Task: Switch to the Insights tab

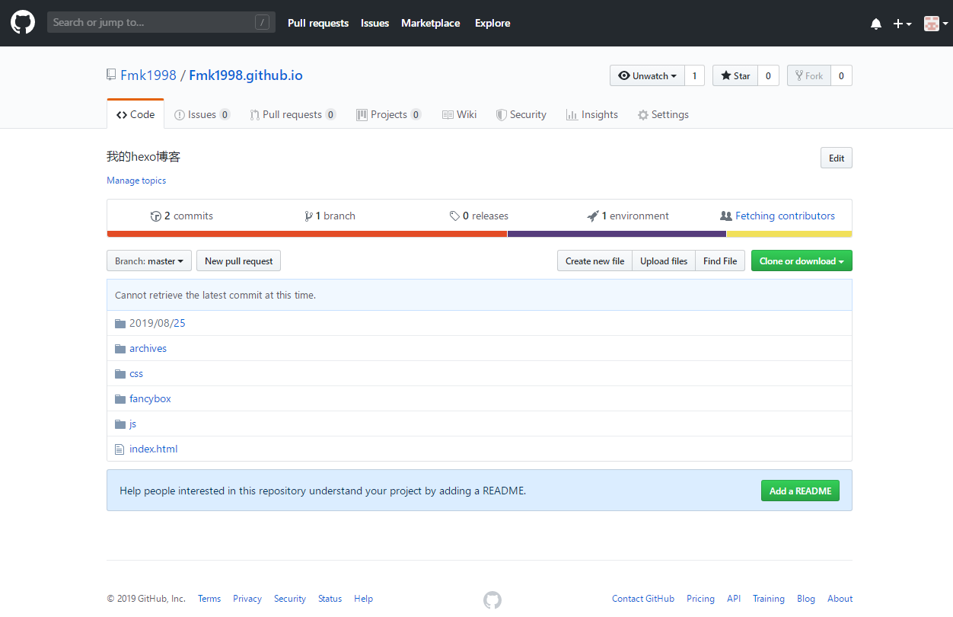Action: click(x=591, y=114)
